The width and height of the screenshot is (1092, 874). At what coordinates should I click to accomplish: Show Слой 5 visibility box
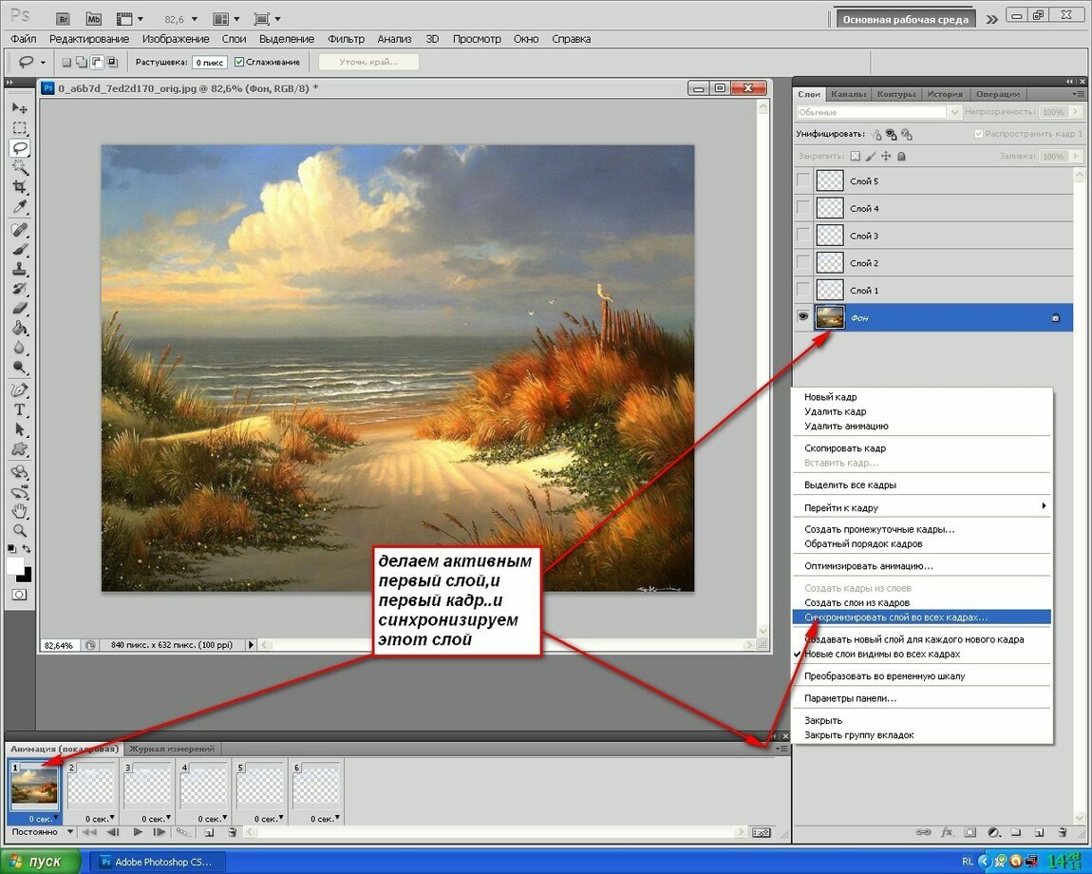coord(803,180)
